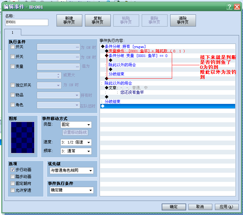Select the 变量操作 随机数 command line

(x=168, y=51)
